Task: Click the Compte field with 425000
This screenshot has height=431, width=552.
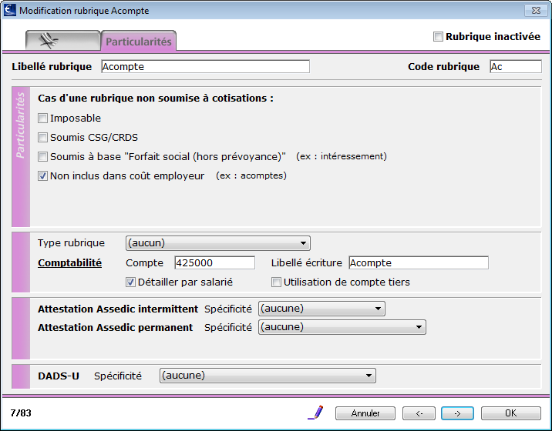Action: coord(215,263)
